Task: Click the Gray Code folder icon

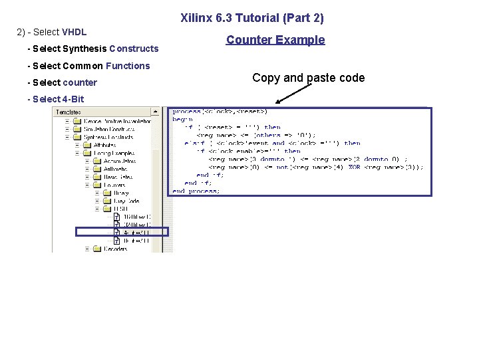Action: (x=107, y=201)
